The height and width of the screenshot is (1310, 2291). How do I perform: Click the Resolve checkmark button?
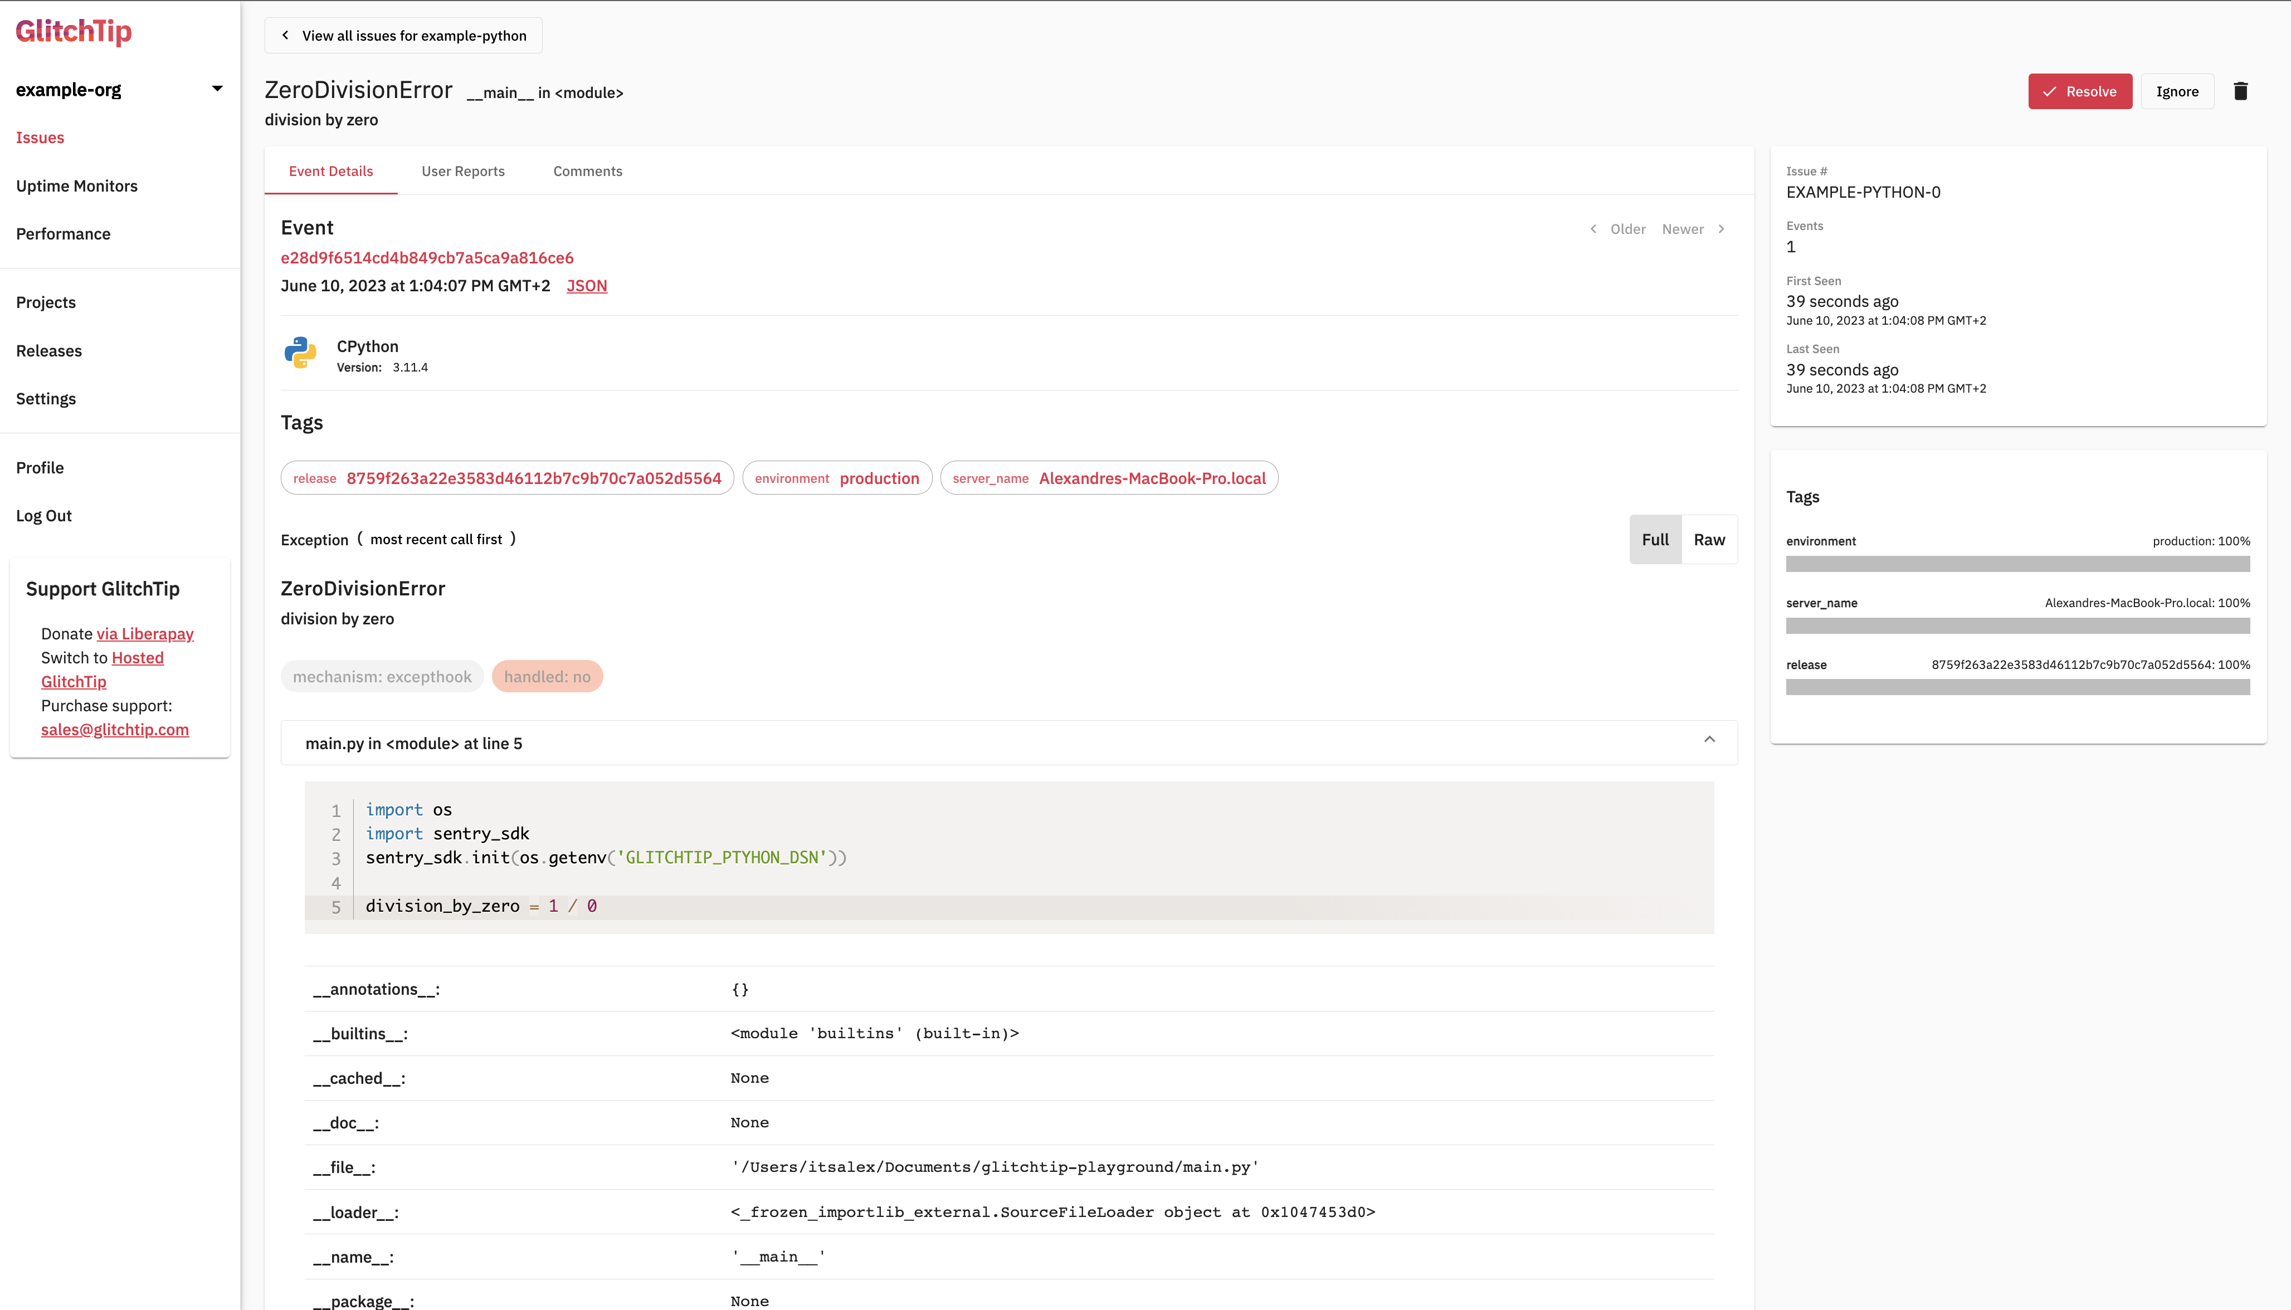tap(2079, 91)
